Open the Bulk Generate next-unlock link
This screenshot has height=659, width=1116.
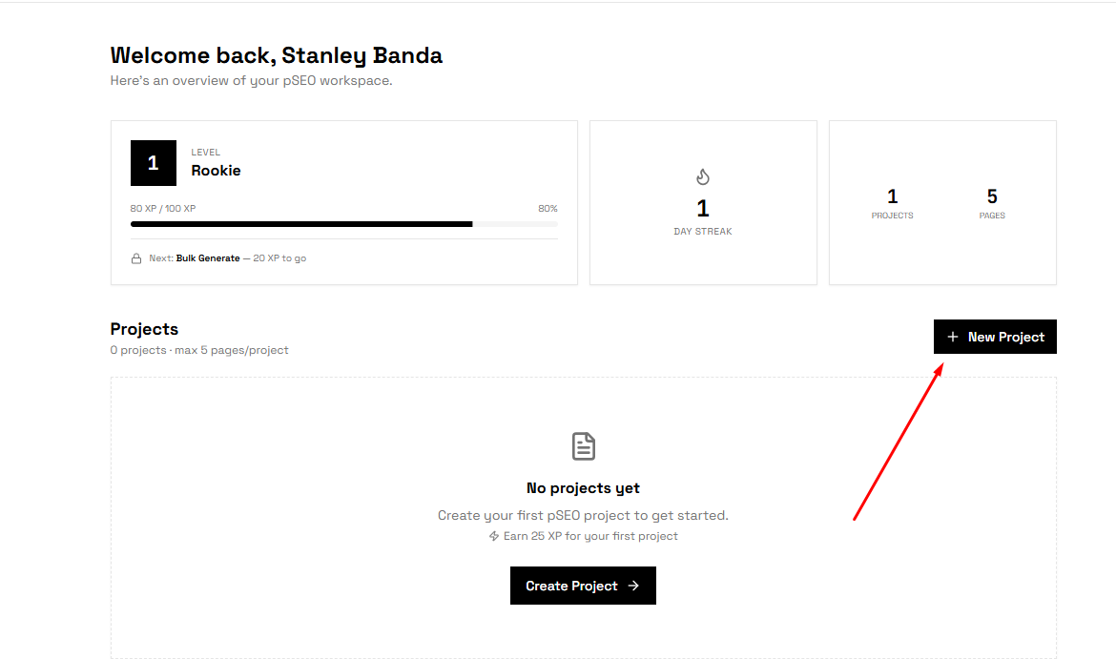(208, 258)
